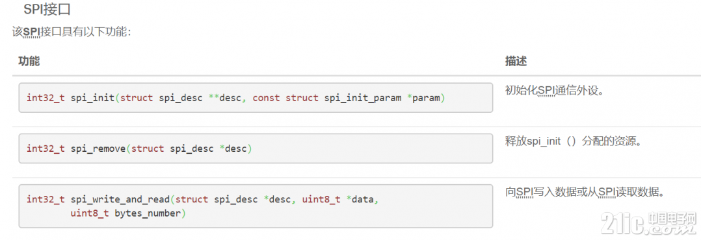
Task: Click the 描述 column header
Action: click(516, 62)
